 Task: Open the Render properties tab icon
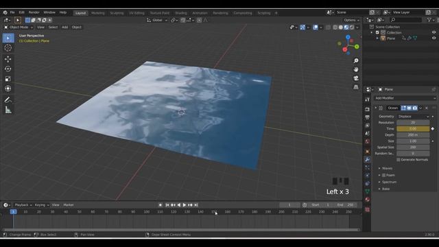click(368, 110)
